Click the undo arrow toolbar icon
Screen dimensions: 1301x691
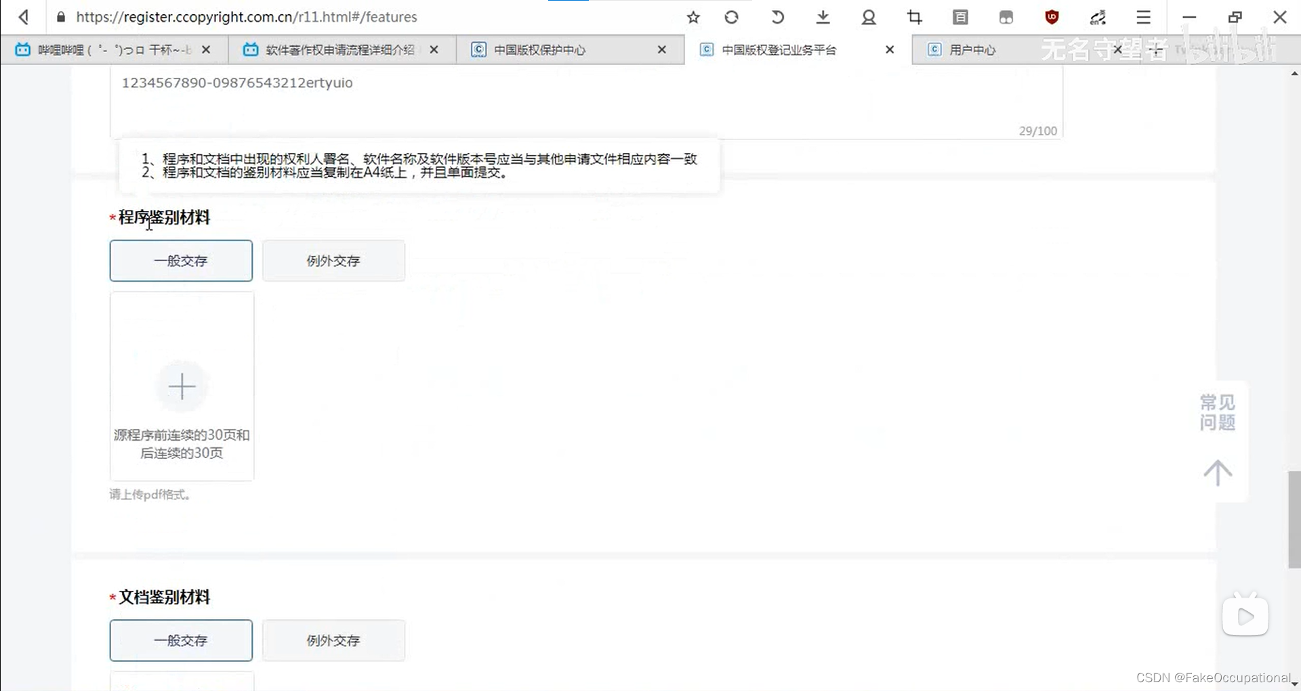[x=777, y=17]
